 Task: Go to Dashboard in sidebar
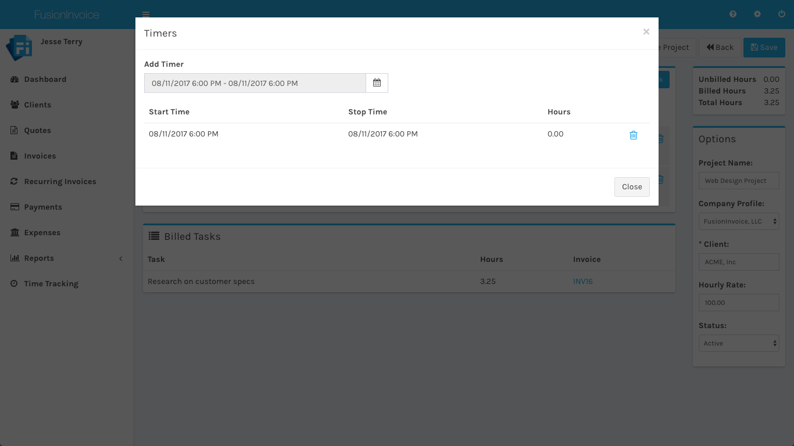(45, 80)
